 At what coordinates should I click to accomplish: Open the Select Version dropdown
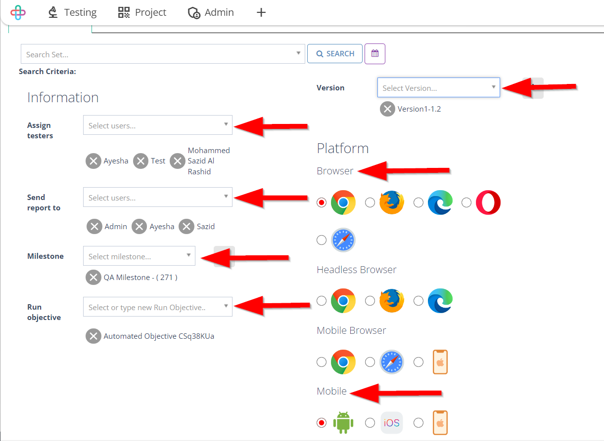439,87
